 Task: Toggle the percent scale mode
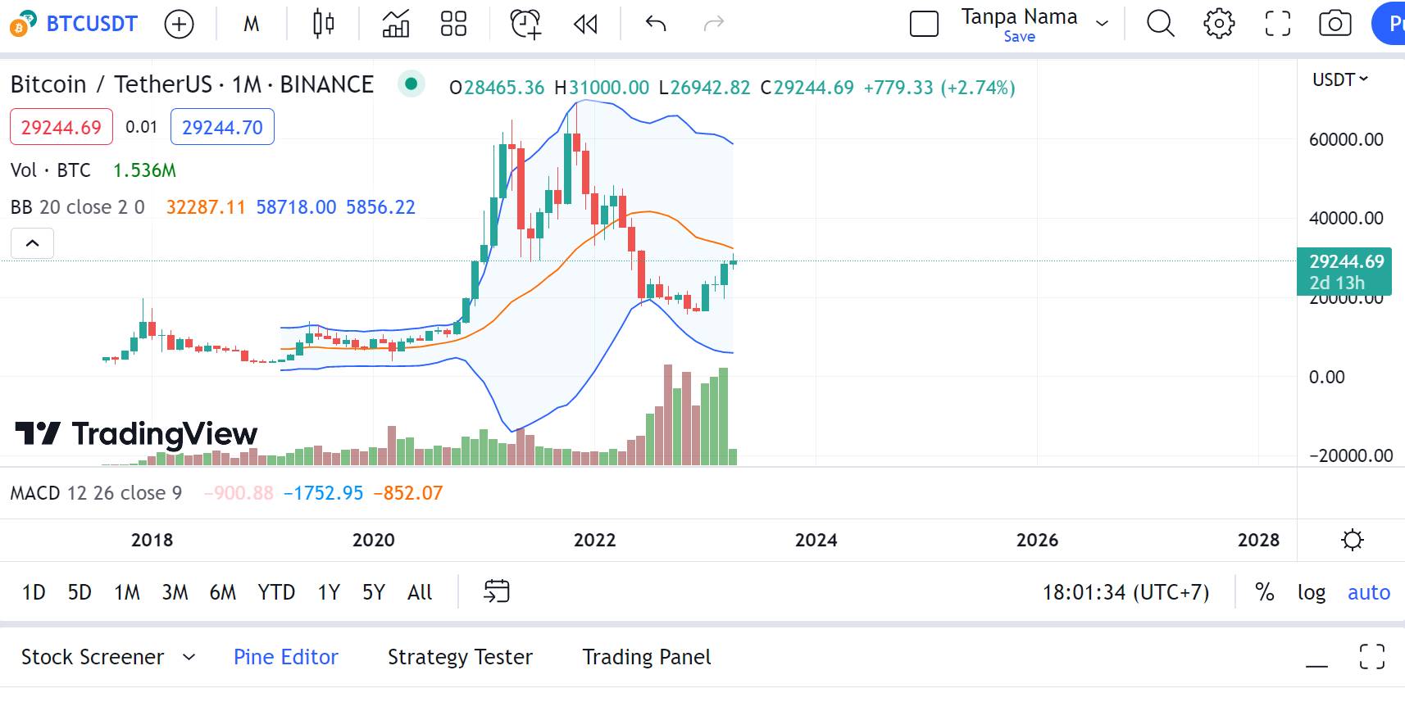(x=1265, y=592)
